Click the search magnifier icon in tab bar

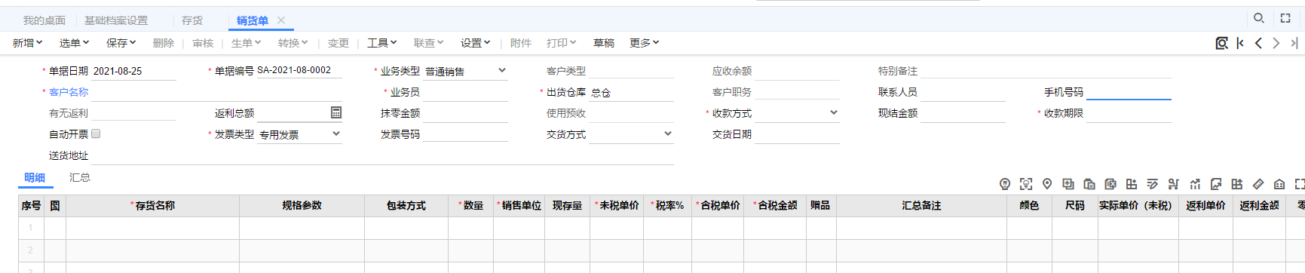click(1258, 18)
